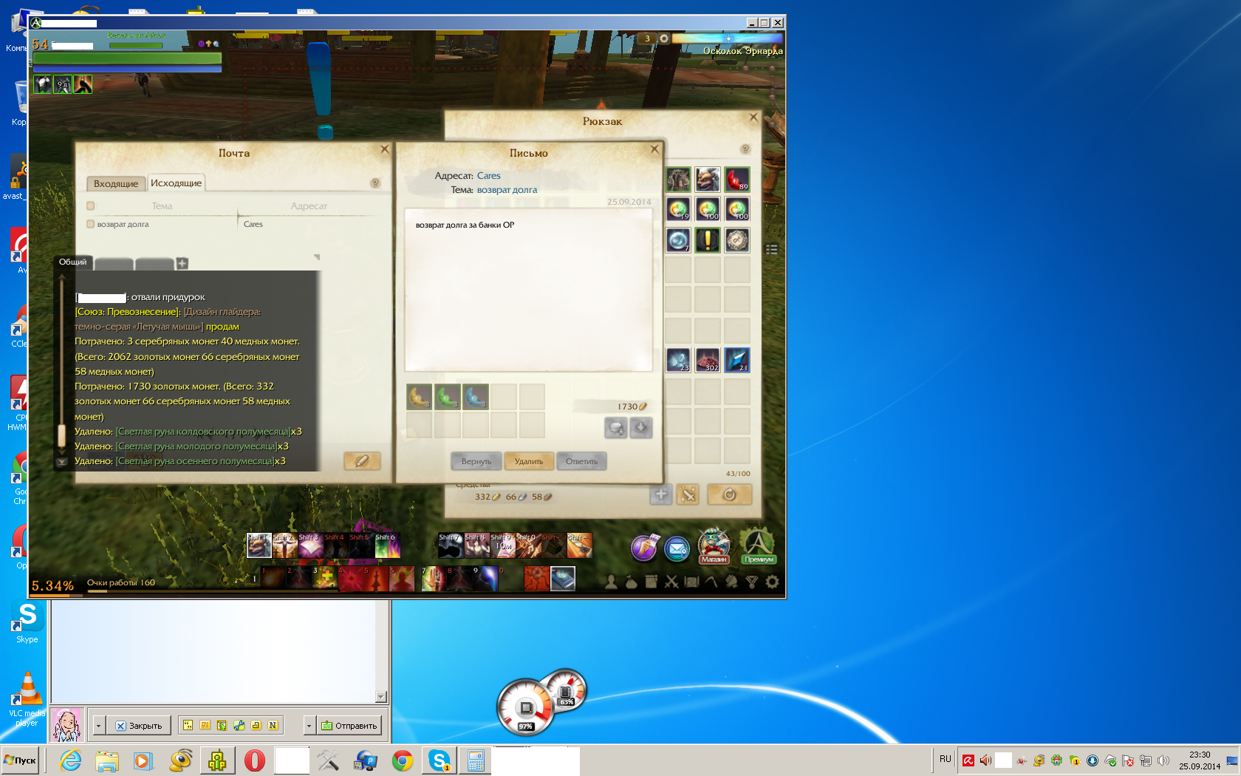The image size is (1241, 776).
Task: Select the red powder stack of 302
Action: (708, 360)
